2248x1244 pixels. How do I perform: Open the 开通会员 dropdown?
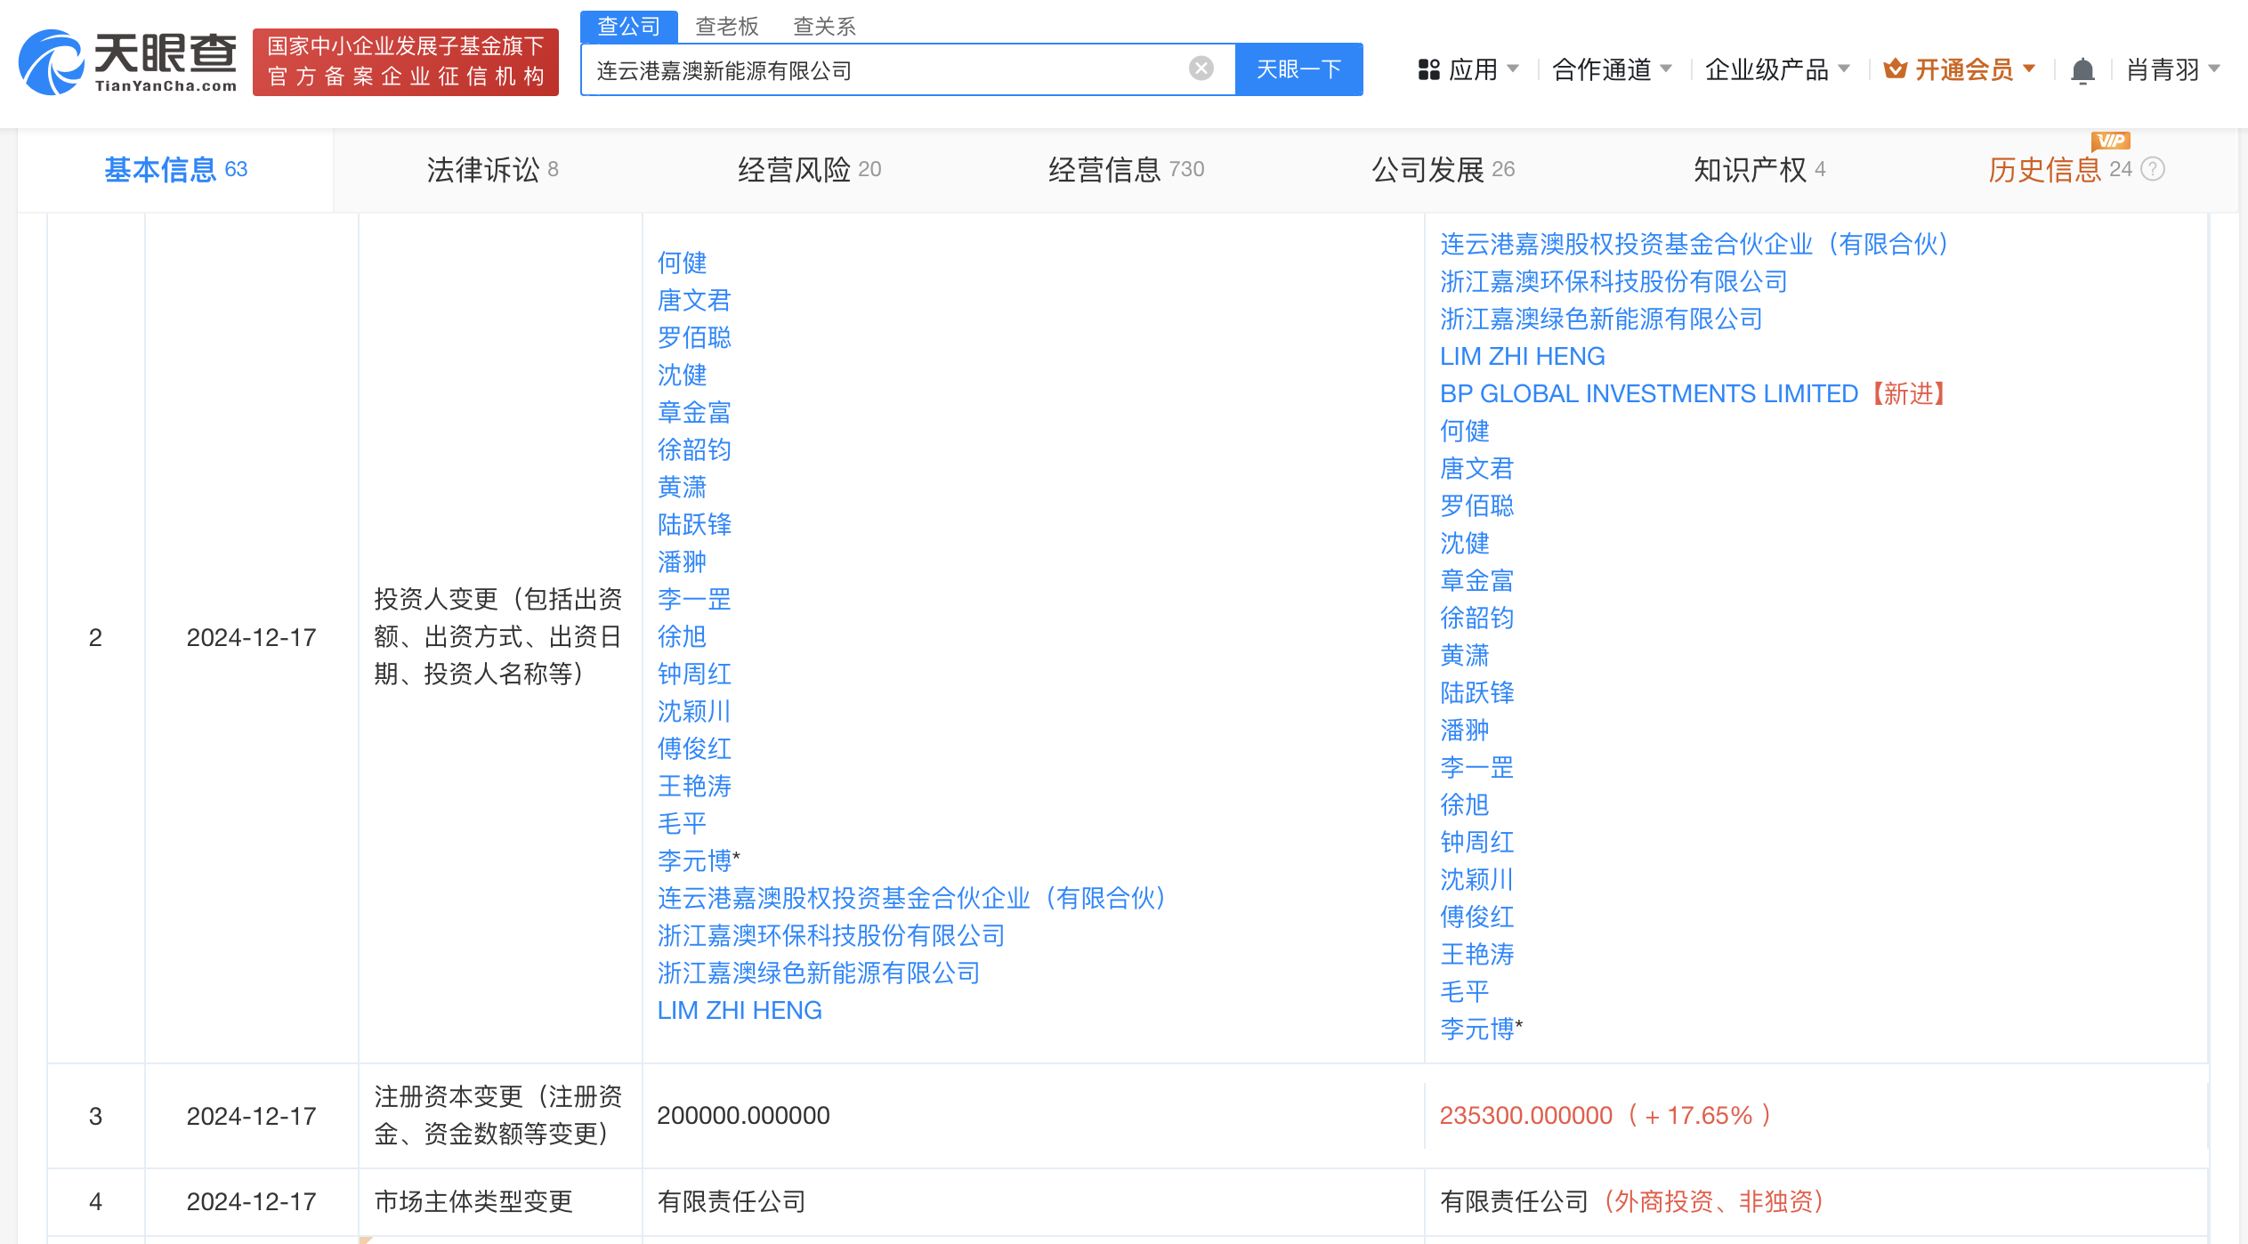click(x=2029, y=69)
